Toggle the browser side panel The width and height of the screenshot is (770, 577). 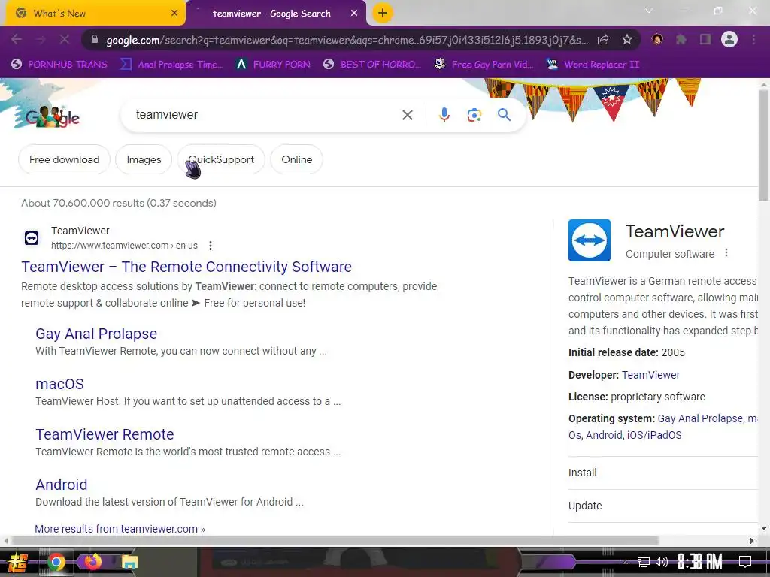tap(705, 39)
